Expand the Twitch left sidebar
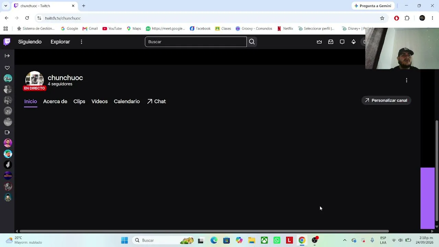 7,56
